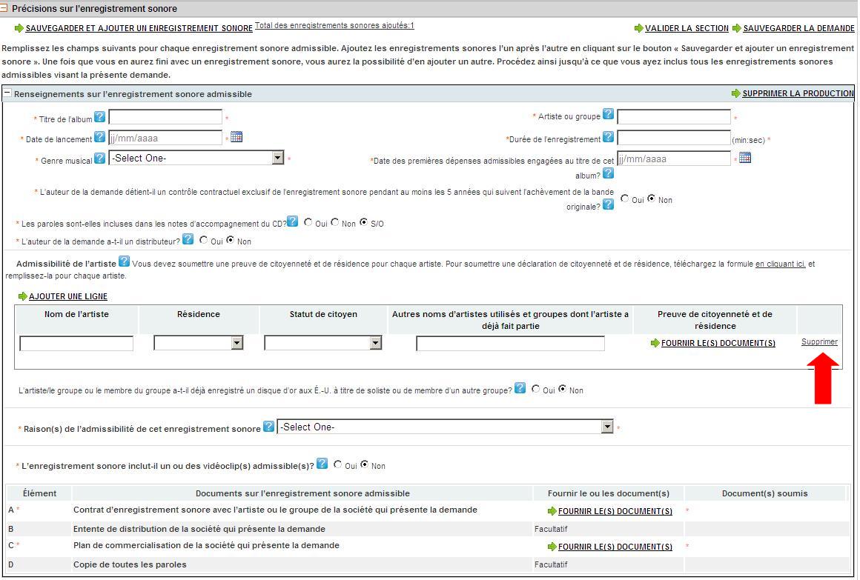Click 'Copie de toutes les paroles' row
The height and width of the screenshot is (580, 860).
[x=426, y=564]
